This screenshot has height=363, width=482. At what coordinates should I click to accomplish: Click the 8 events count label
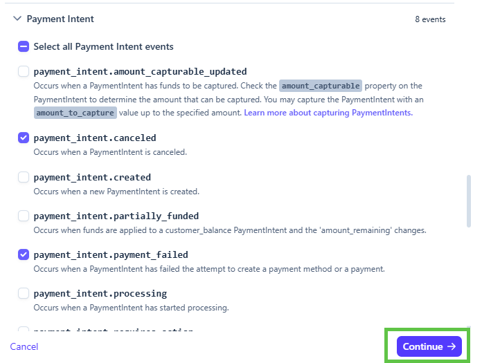[x=430, y=19]
